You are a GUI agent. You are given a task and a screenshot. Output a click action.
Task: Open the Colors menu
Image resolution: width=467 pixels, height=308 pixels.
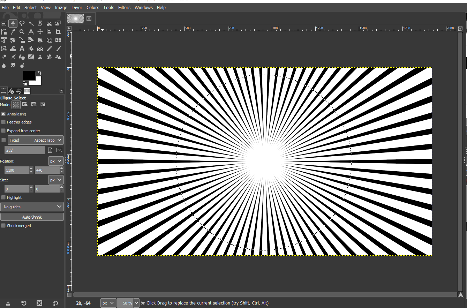coord(93,7)
